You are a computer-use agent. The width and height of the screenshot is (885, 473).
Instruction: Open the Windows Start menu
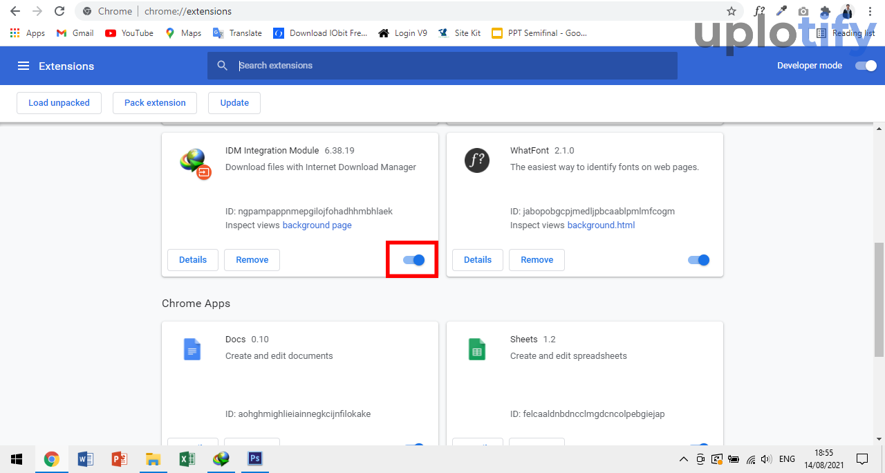coord(17,459)
